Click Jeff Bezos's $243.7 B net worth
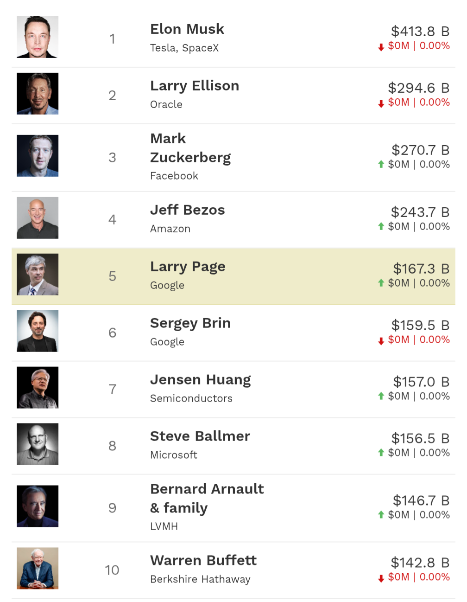Image resolution: width=467 pixels, height=602 pixels. pos(420,212)
